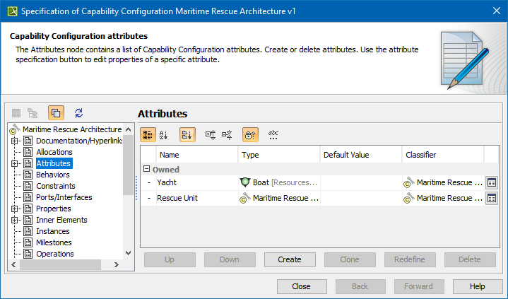Viewport: 508px width, 299px height.
Task: Collapse the Owned group in the table
Action: tap(146, 170)
